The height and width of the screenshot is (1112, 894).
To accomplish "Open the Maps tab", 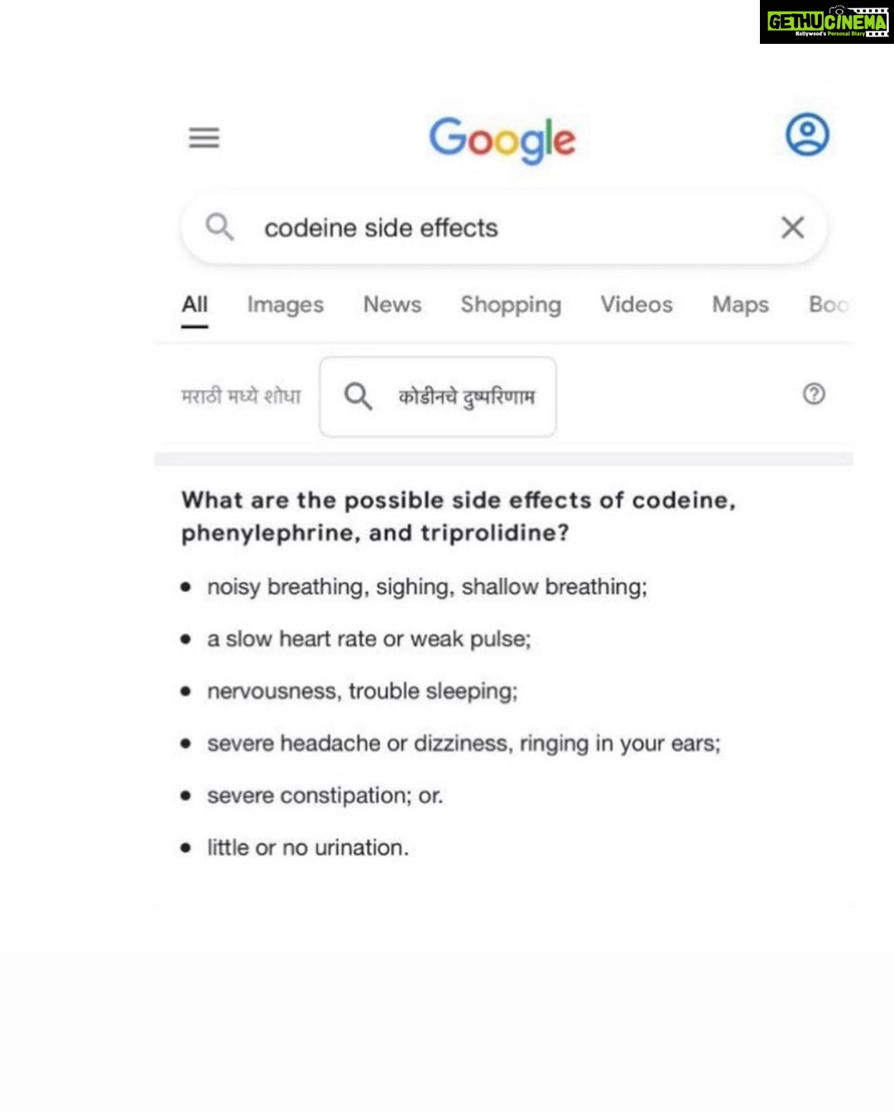I will click(741, 305).
